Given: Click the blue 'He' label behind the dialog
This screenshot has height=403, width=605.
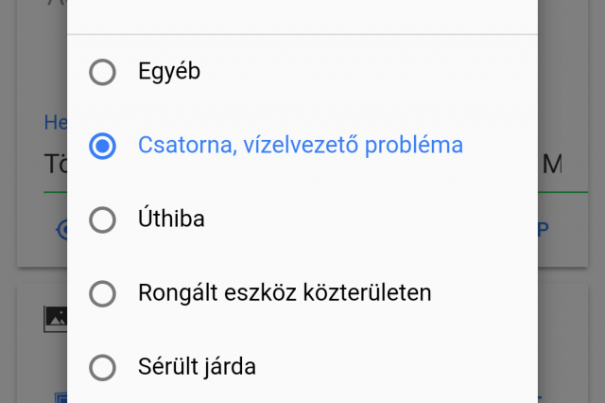Looking at the screenshot, I should (56, 122).
